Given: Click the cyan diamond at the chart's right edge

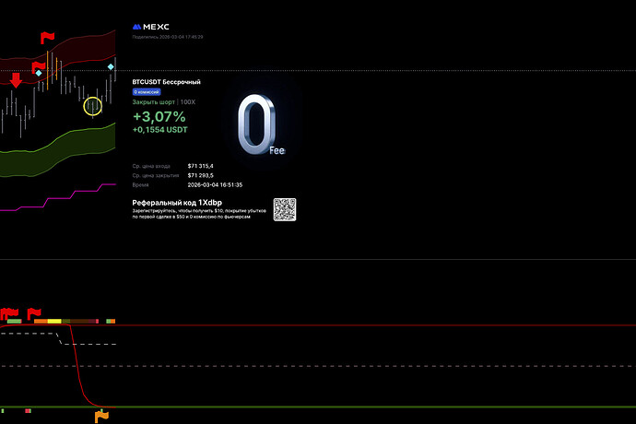Looking at the screenshot, I should [112, 67].
